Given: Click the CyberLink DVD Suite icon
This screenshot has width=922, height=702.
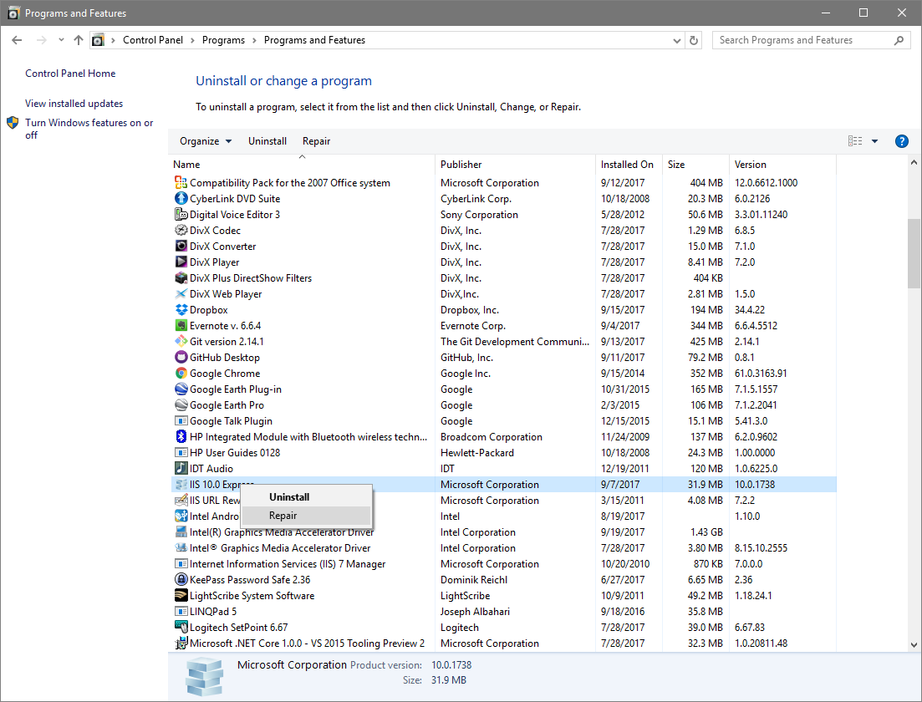Looking at the screenshot, I should [181, 199].
